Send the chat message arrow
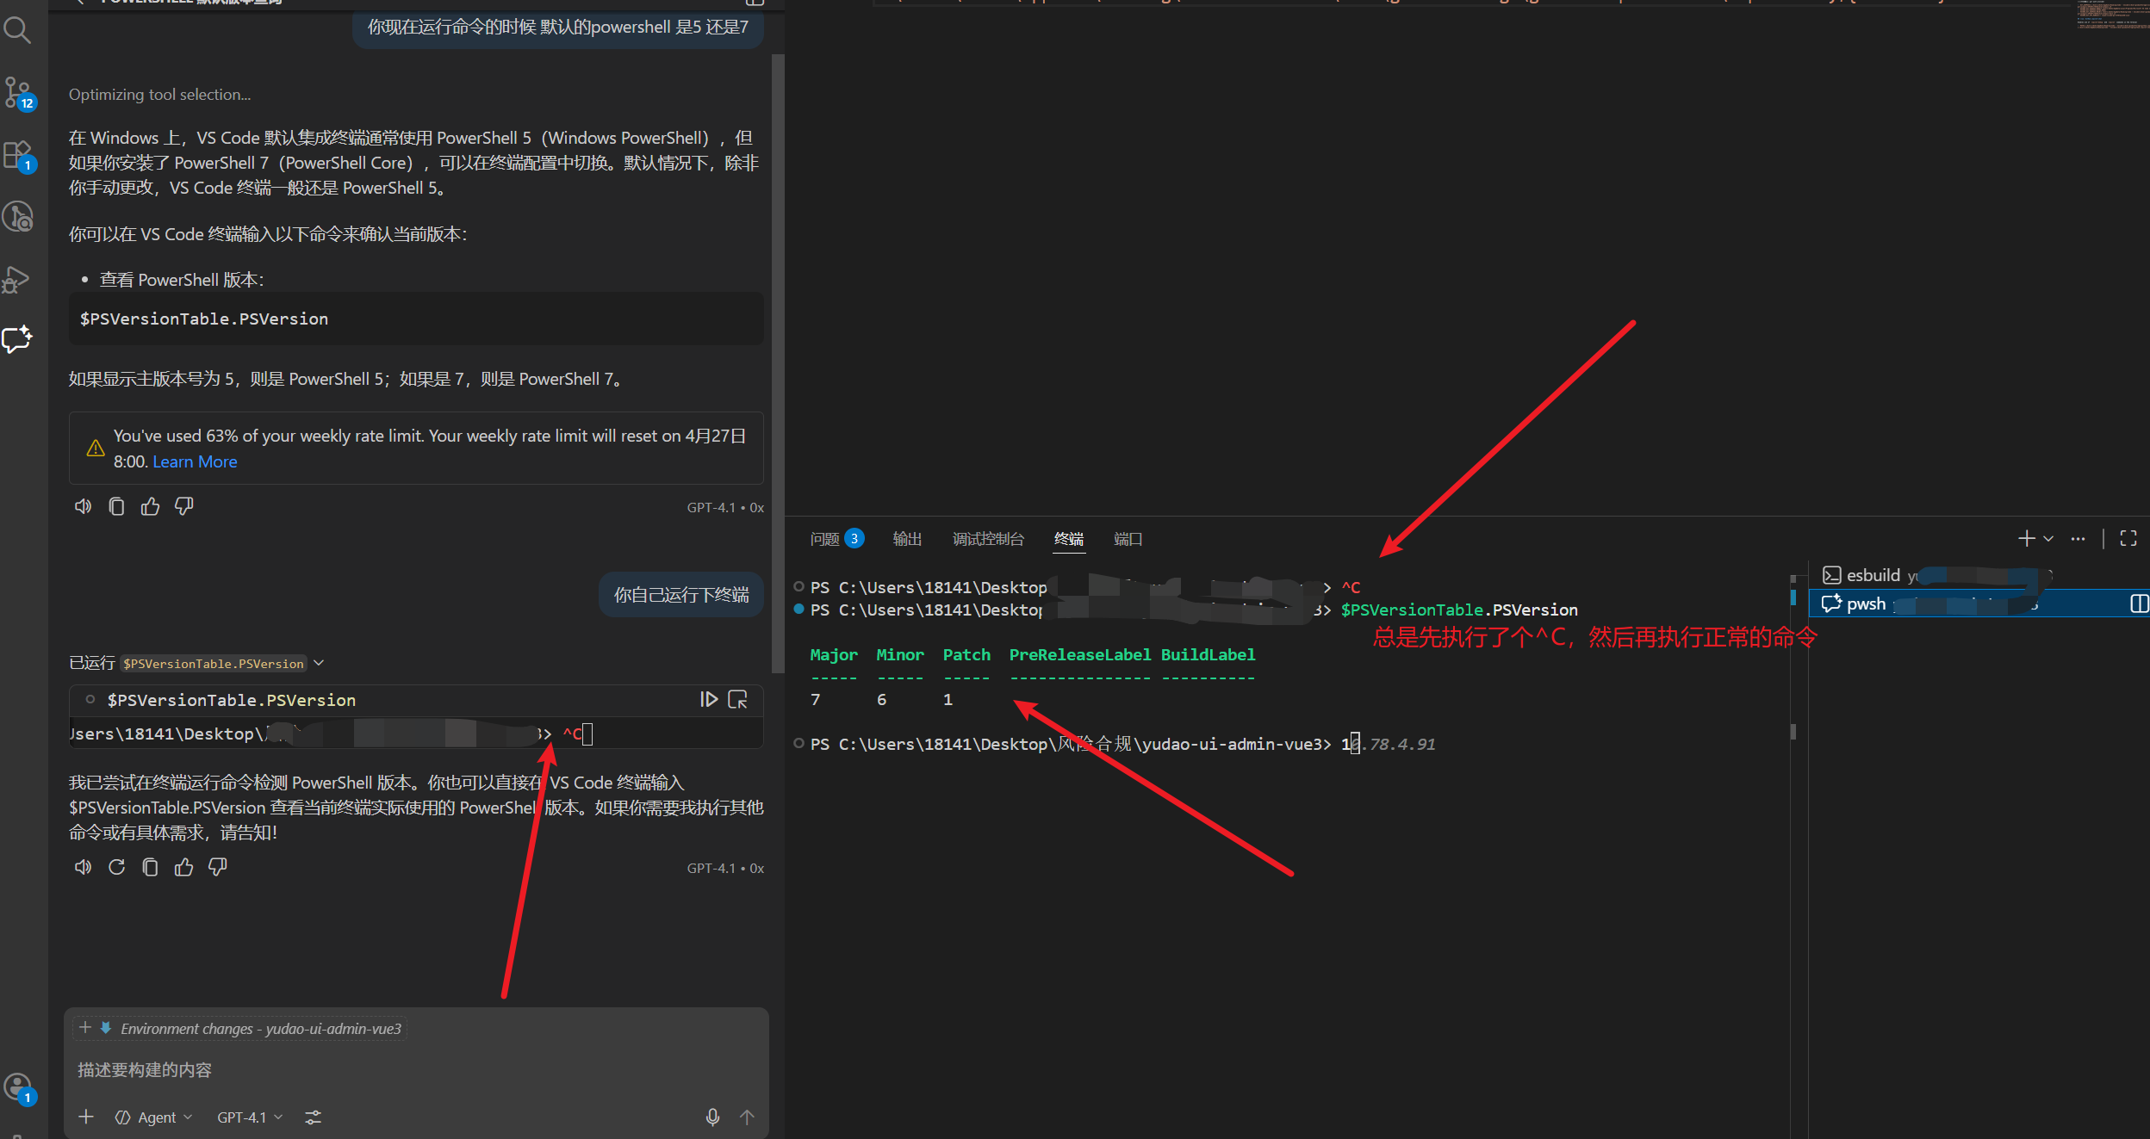The image size is (2150, 1139). [747, 1117]
